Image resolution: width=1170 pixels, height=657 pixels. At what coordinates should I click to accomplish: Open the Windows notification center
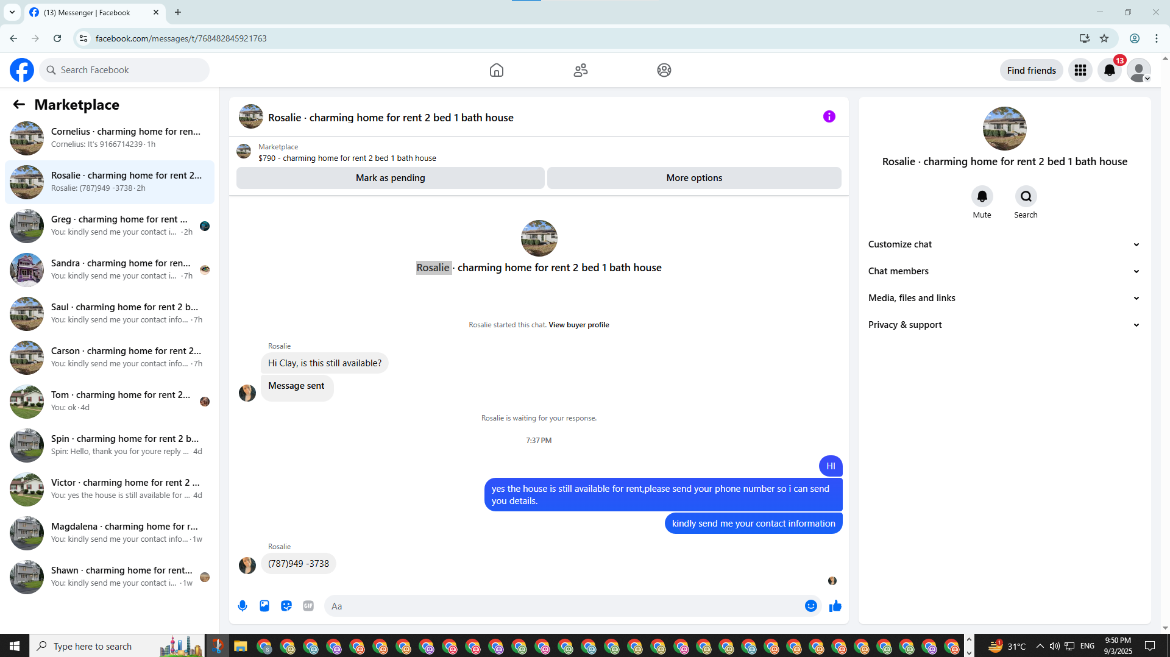click(x=1150, y=646)
